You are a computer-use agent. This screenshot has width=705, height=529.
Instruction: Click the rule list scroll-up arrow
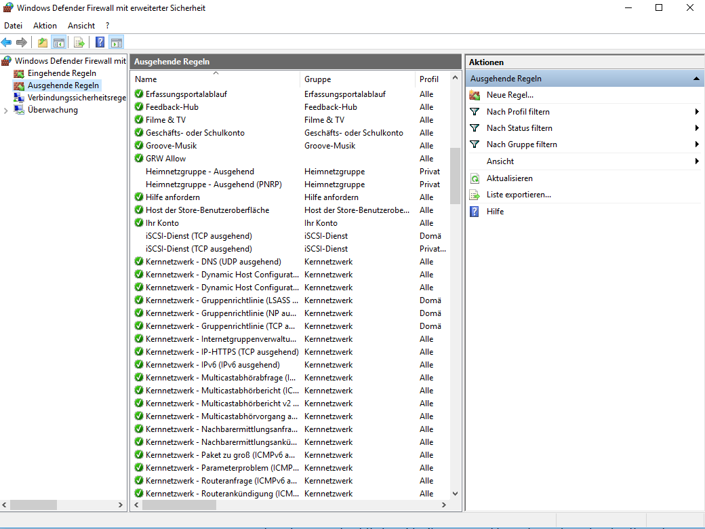pos(455,77)
